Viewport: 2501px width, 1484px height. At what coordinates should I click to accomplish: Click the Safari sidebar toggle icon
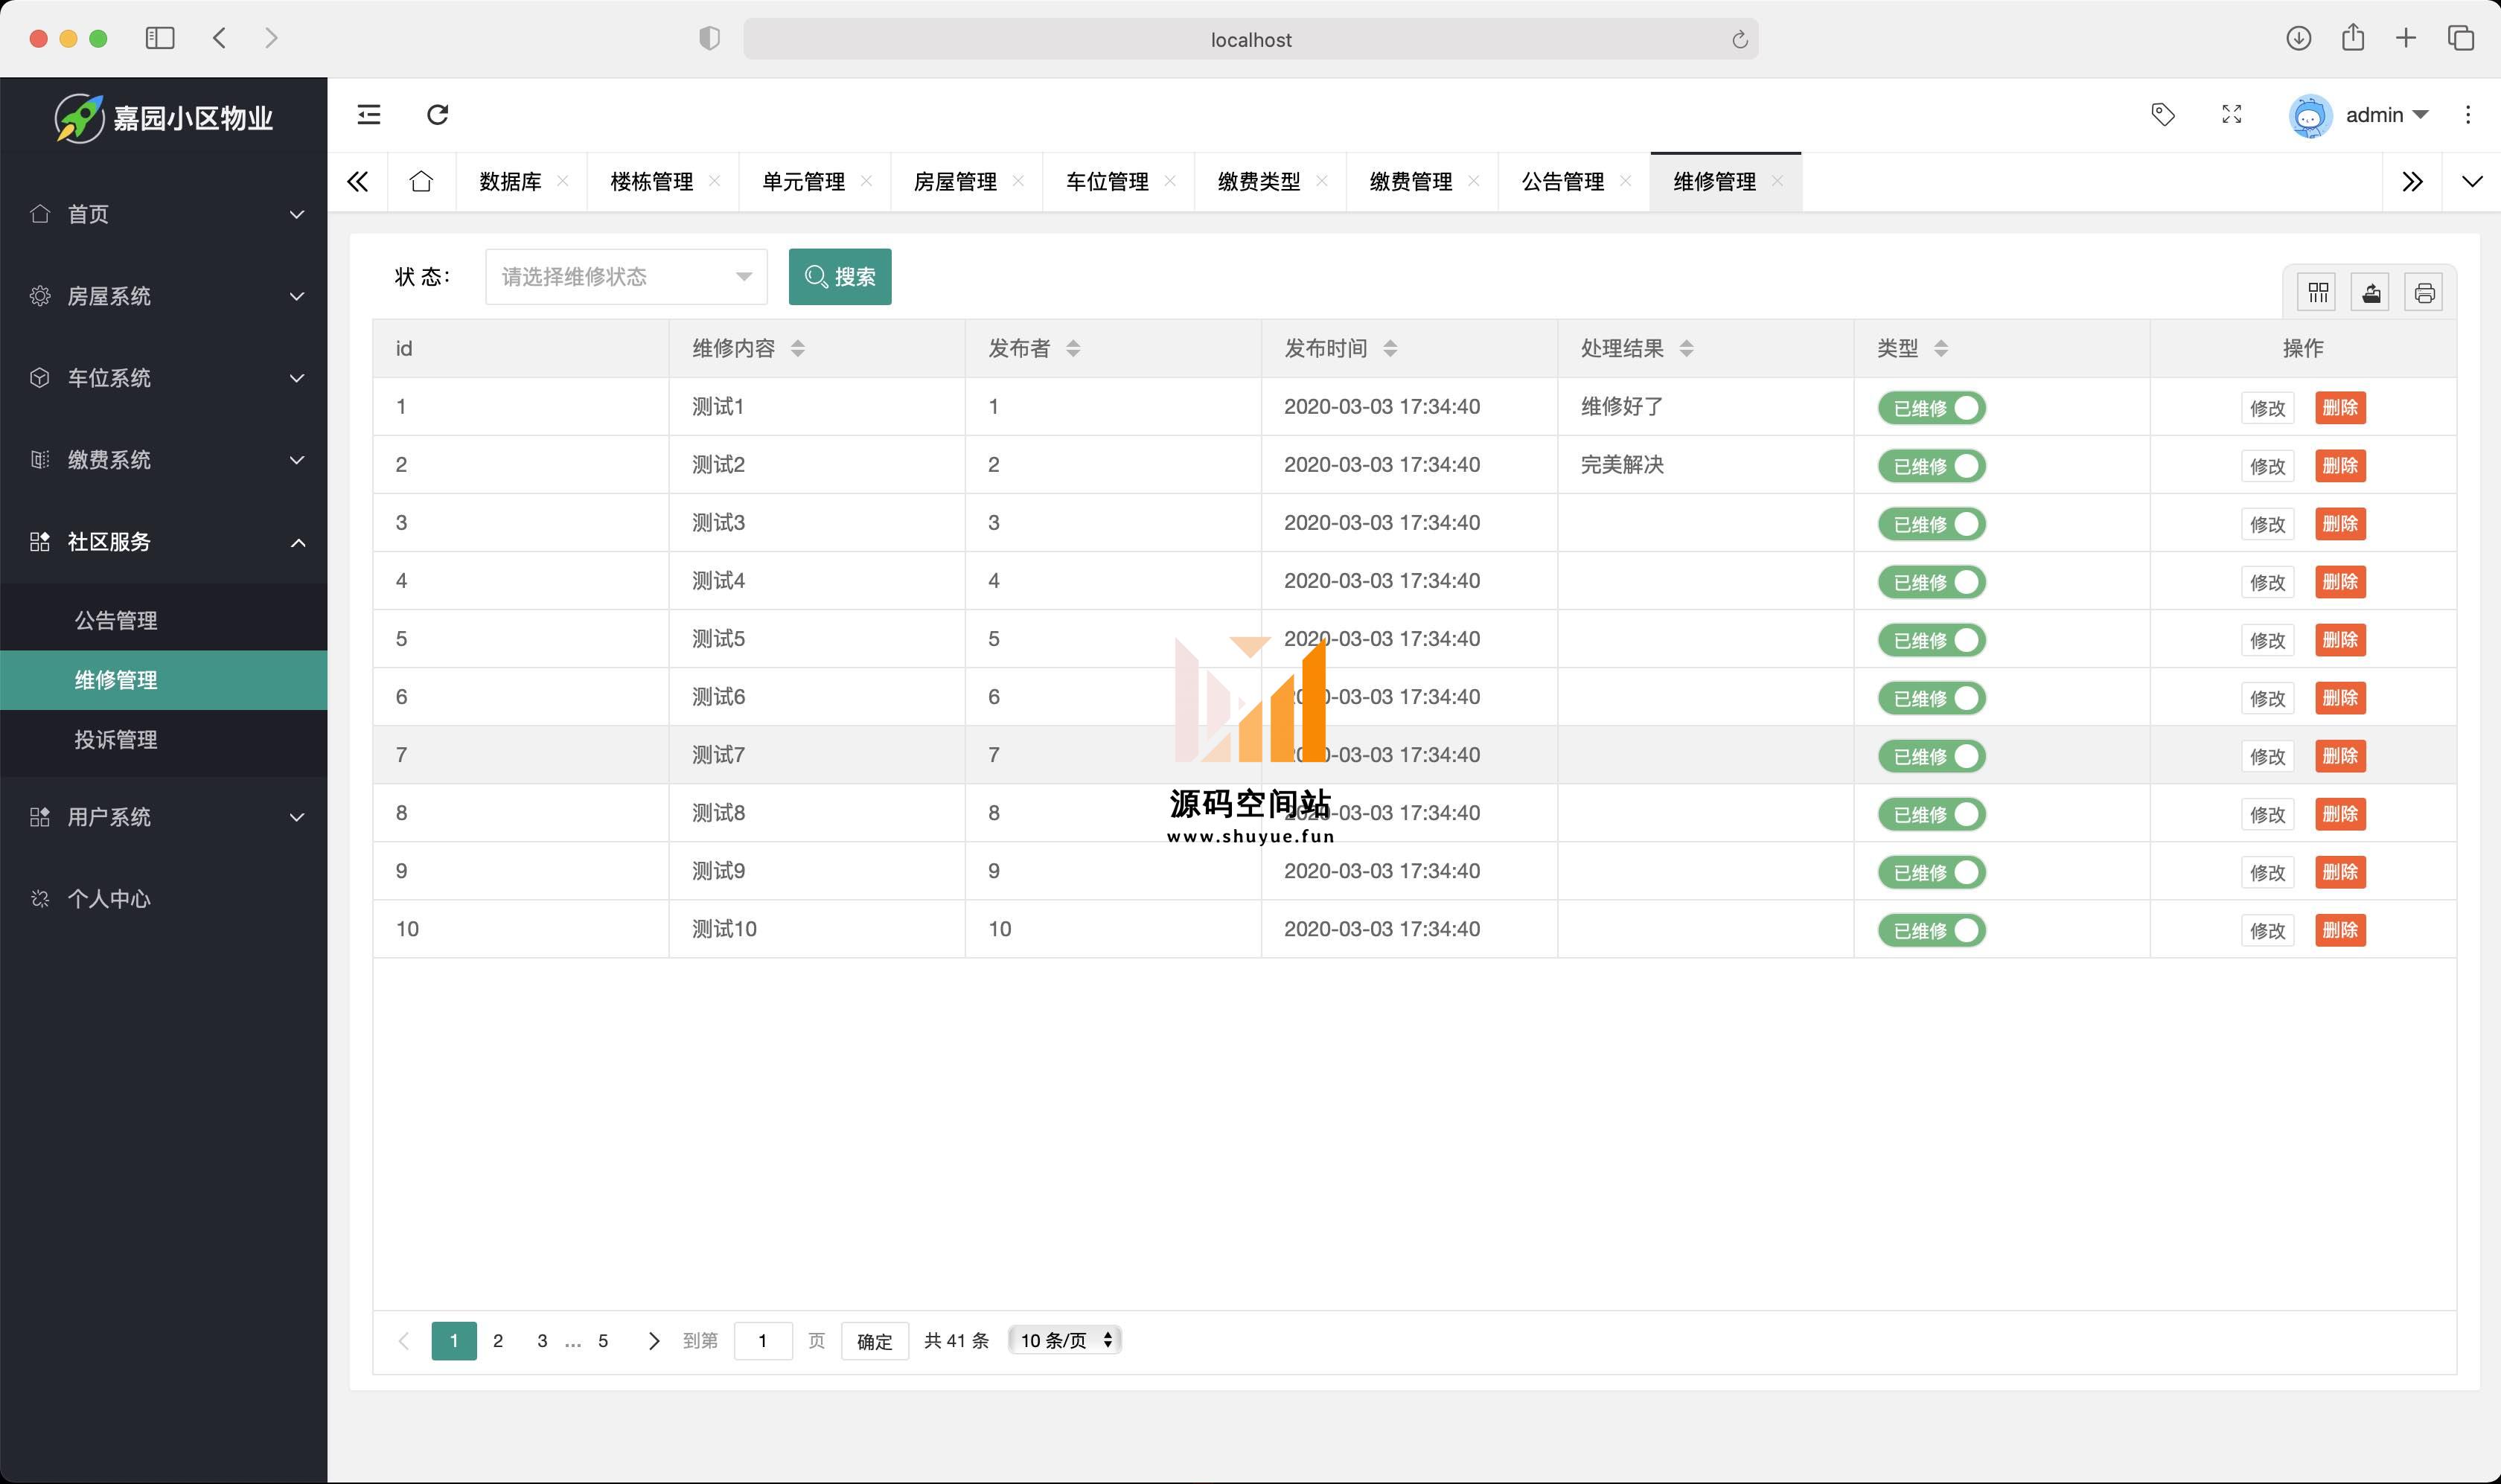point(160,38)
